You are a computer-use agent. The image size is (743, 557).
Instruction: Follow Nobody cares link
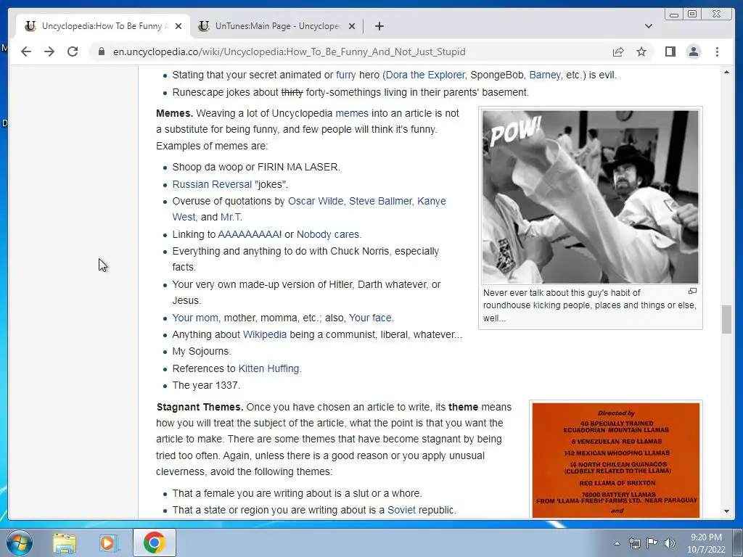(329, 234)
